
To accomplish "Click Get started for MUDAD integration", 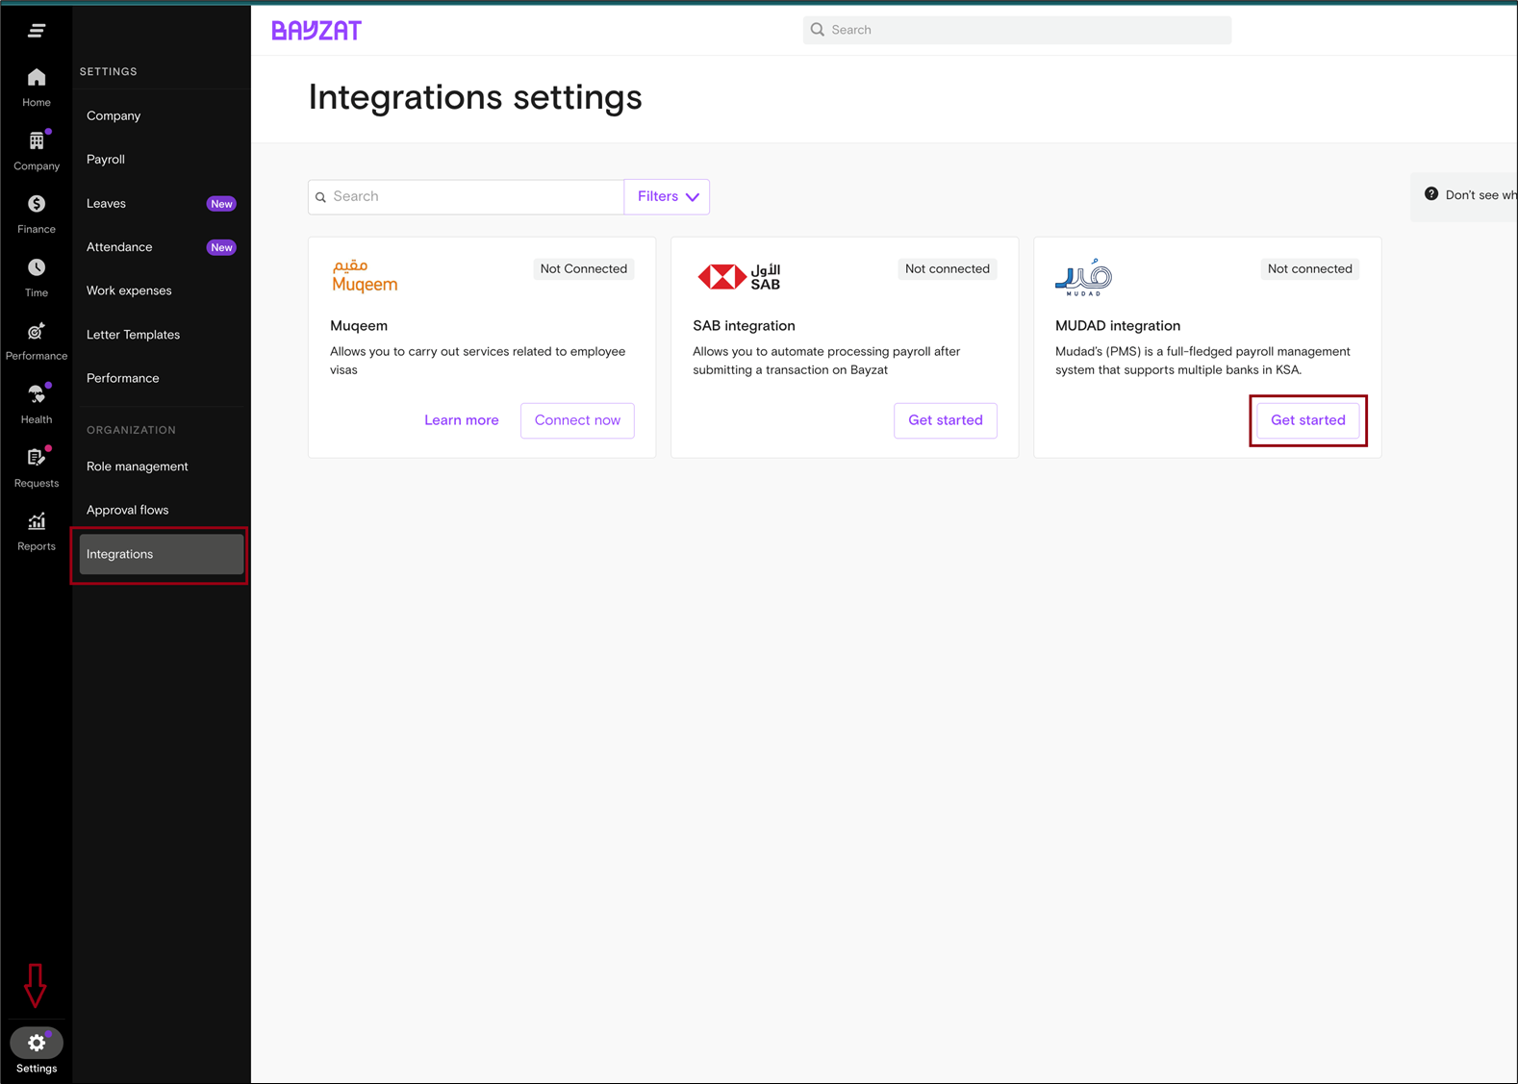I will click(1308, 420).
